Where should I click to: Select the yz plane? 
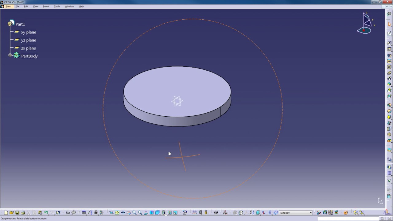(29, 40)
